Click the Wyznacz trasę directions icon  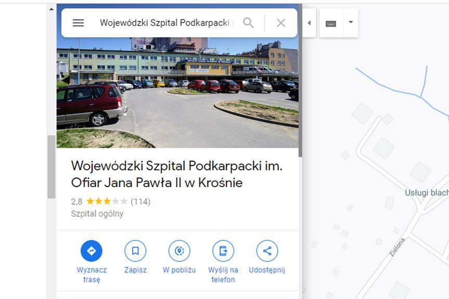92,251
